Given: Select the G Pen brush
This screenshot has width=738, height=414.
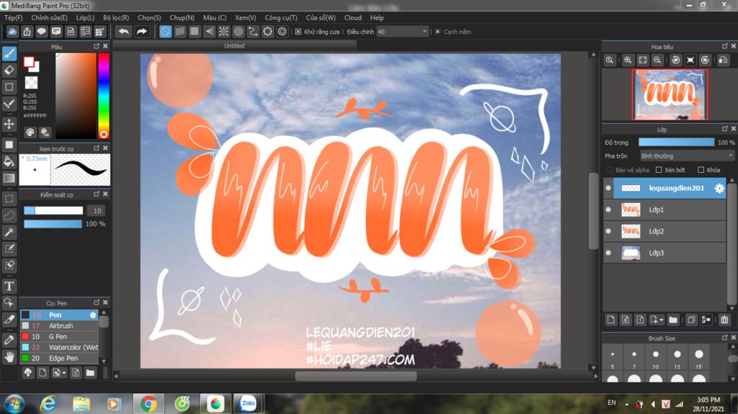Looking at the screenshot, I should click(x=59, y=336).
